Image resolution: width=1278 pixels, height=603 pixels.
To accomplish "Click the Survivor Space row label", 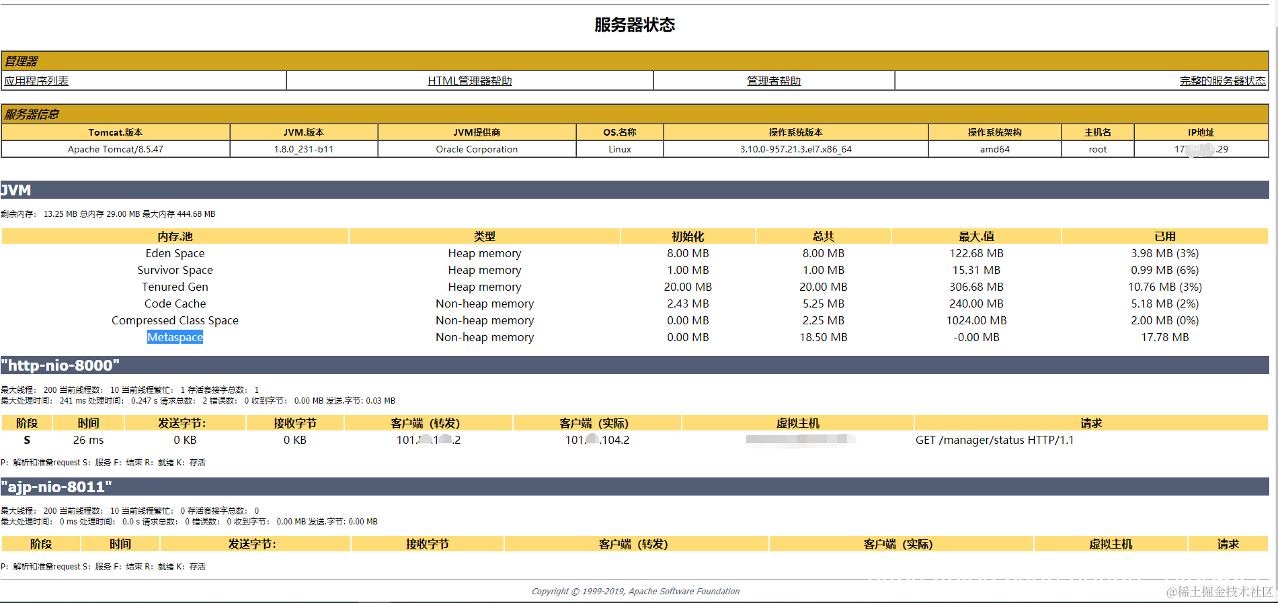I will coord(175,270).
